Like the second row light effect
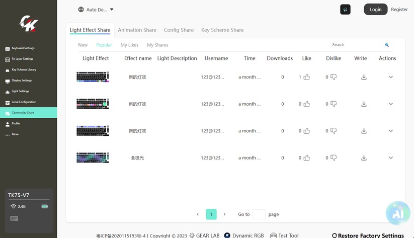 pyautogui.click(x=306, y=104)
